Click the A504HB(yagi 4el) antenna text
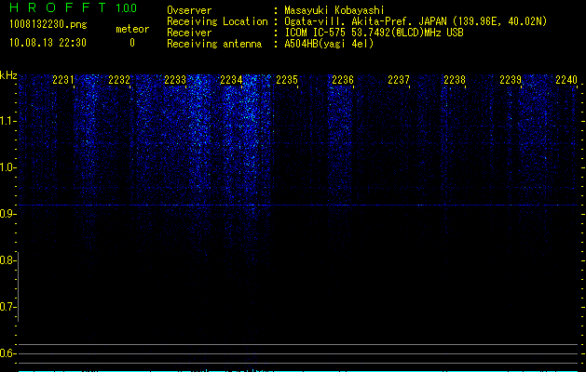Image resolution: width=586 pixels, height=372 pixels. pos(329,44)
